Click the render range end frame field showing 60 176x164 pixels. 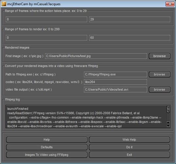tap(130, 38)
